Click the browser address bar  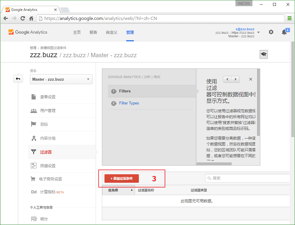160,18
